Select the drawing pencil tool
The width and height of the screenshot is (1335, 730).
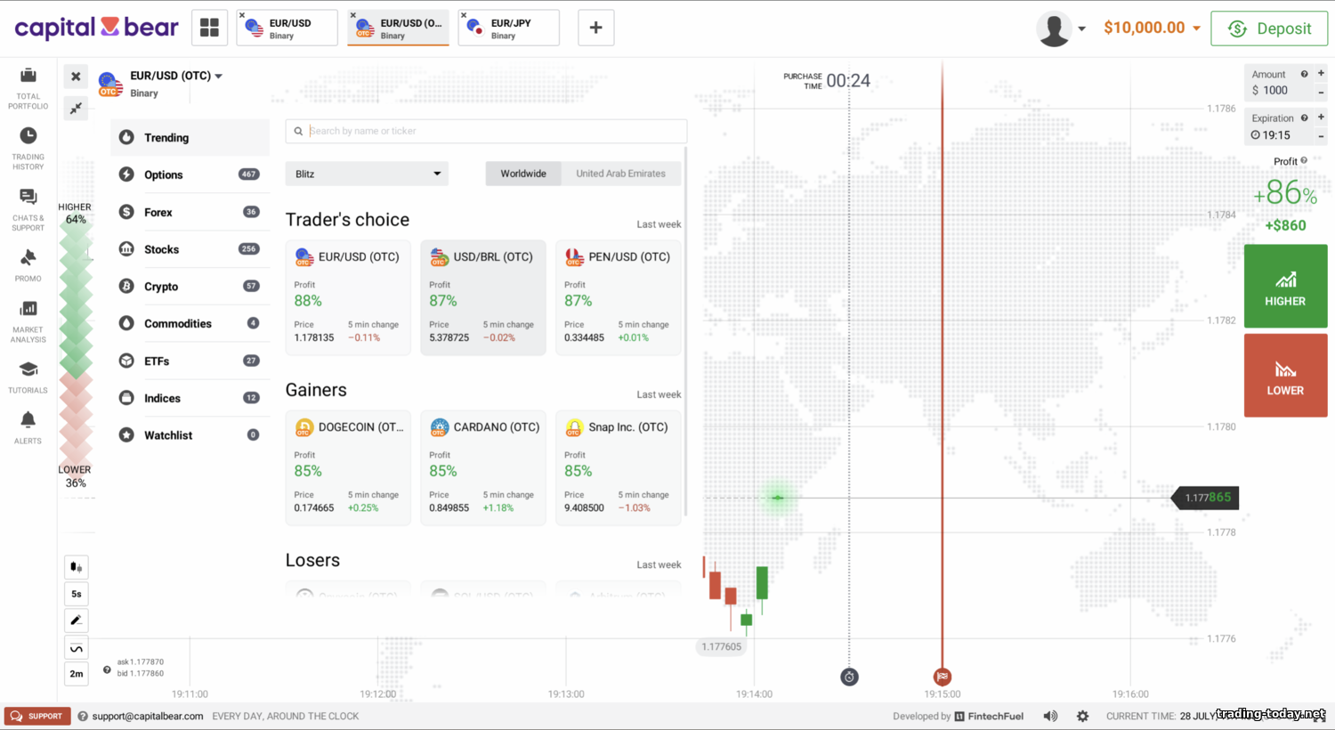coord(77,620)
